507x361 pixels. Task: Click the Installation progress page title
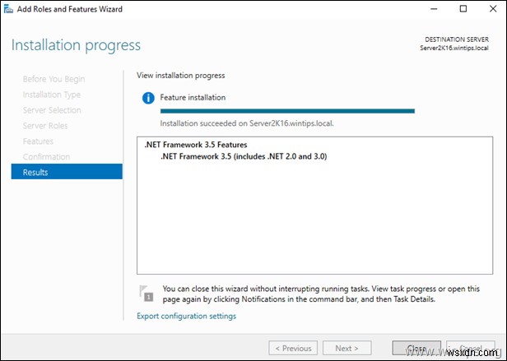click(76, 45)
